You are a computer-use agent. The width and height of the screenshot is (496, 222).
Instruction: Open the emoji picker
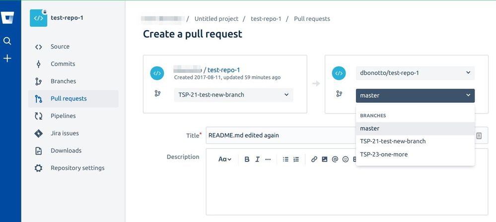coord(346,160)
